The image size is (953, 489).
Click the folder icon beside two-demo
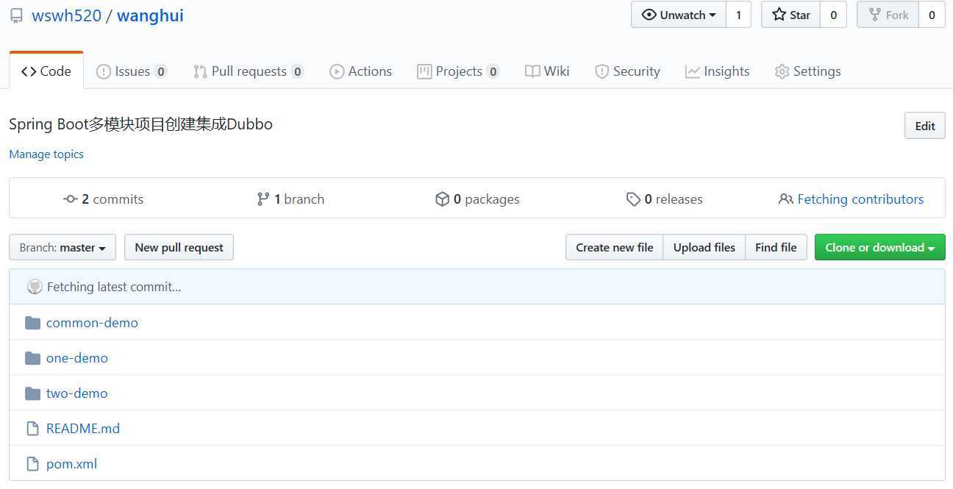[x=32, y=393]
